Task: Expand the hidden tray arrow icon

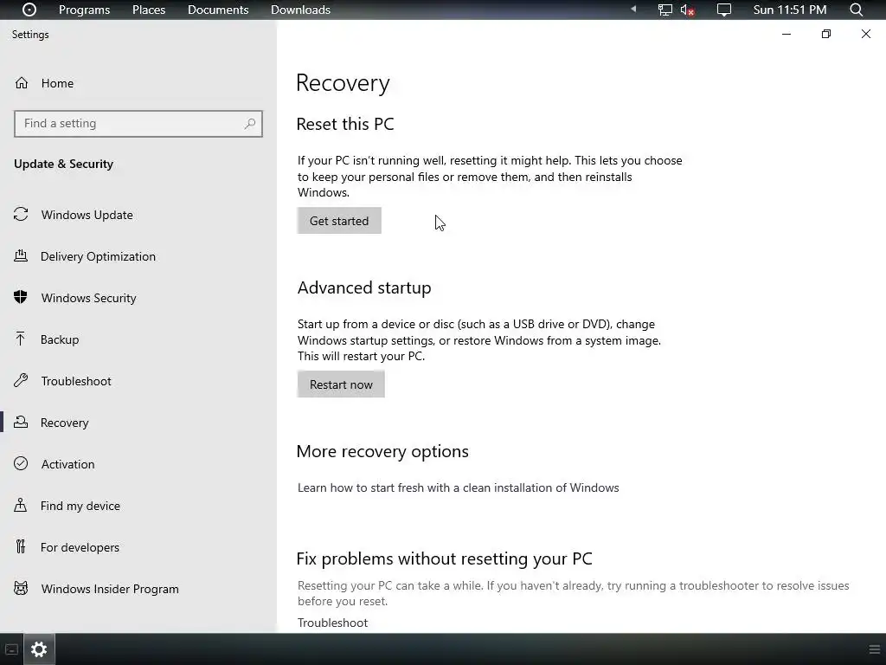Action: point(633,9)
